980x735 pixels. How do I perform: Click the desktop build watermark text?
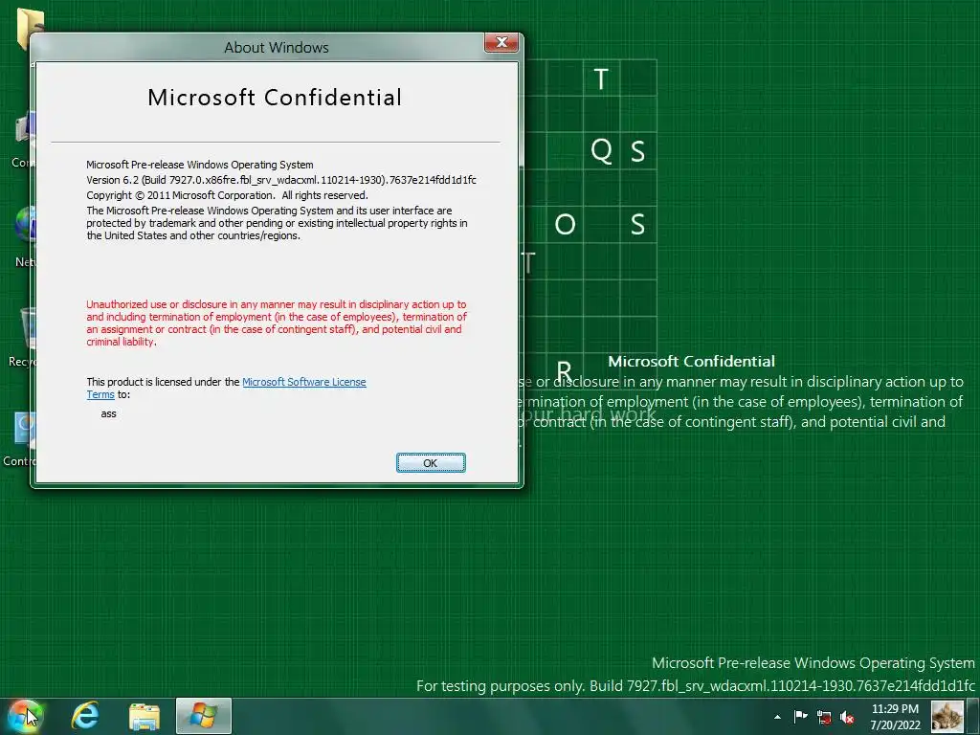point(695,685)
